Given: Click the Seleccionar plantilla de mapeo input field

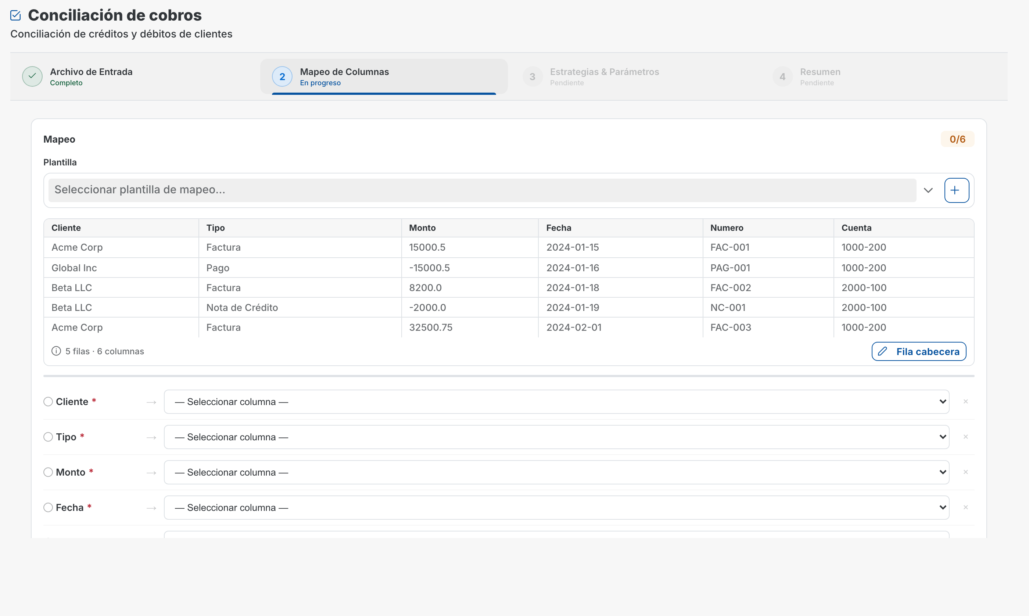Looking at the screenshot, I should click(x=481, y=190).
